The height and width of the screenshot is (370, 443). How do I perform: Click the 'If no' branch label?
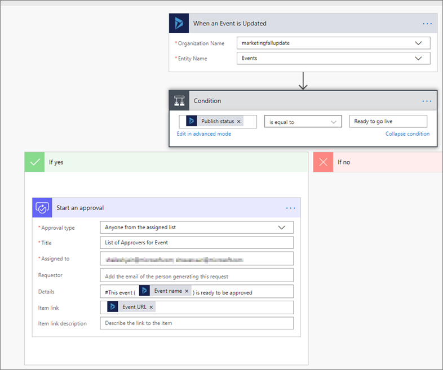[x=344, y=162]
